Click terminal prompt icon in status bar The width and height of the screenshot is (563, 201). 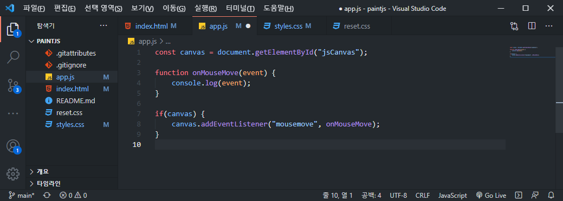pyautogui.click(x=519, y=195)
